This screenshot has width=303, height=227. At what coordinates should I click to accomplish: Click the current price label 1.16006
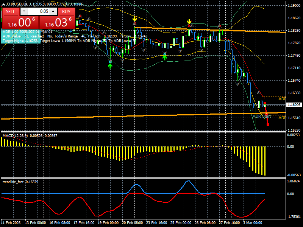point(294,105)
